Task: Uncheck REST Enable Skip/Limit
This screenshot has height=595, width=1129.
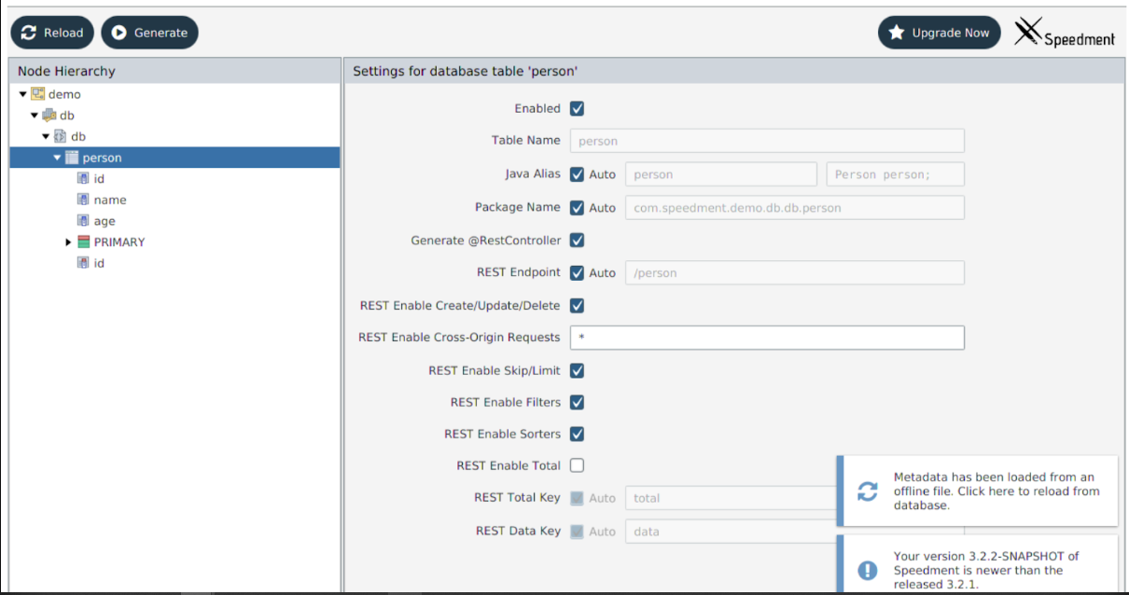Action: pyautogui.click(x=578, y=370)
